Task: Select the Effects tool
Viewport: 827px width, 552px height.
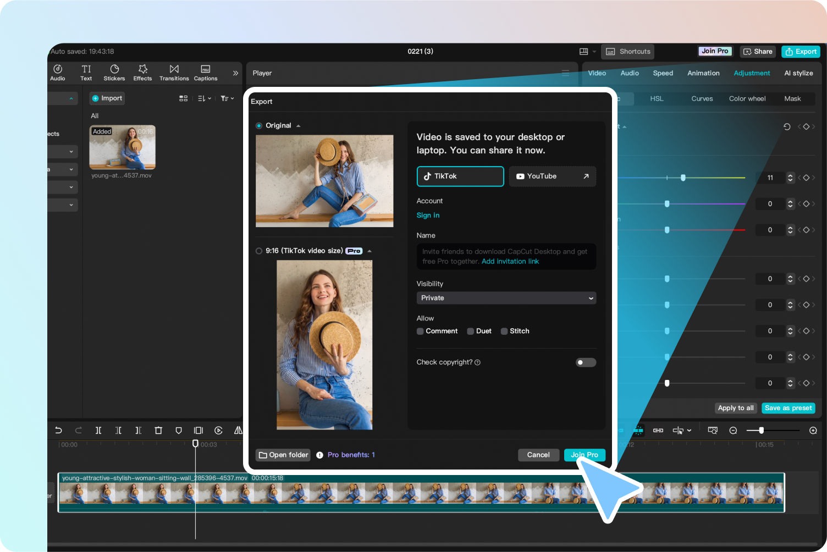Action: point(142,73)
